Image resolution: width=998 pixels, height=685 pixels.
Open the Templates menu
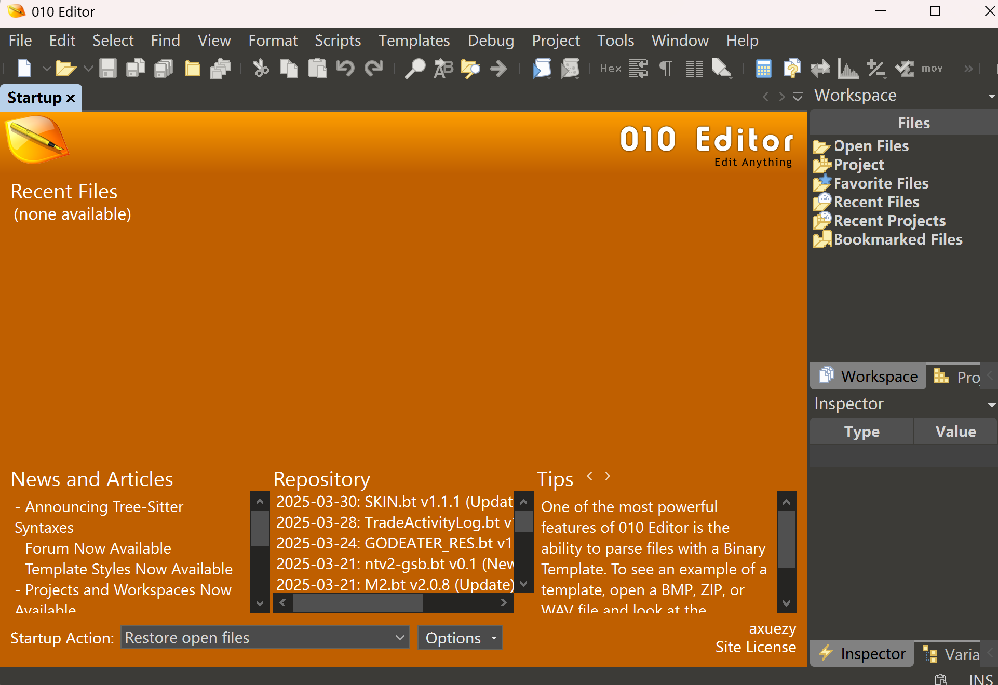click(x=414, y=40)
